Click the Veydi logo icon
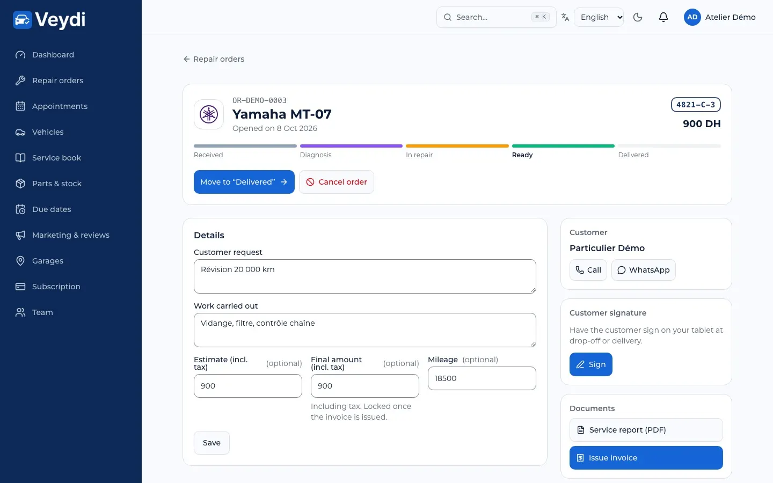 tap(23, 20)
